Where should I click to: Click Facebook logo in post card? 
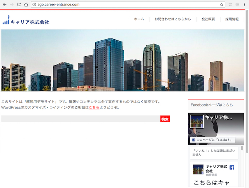pyautogui.click(x=232, y=167)
